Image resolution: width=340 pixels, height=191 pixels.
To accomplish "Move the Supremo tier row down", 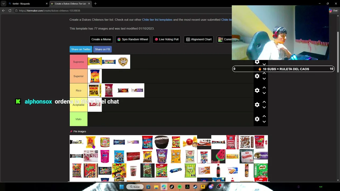I will coord(264,64).
